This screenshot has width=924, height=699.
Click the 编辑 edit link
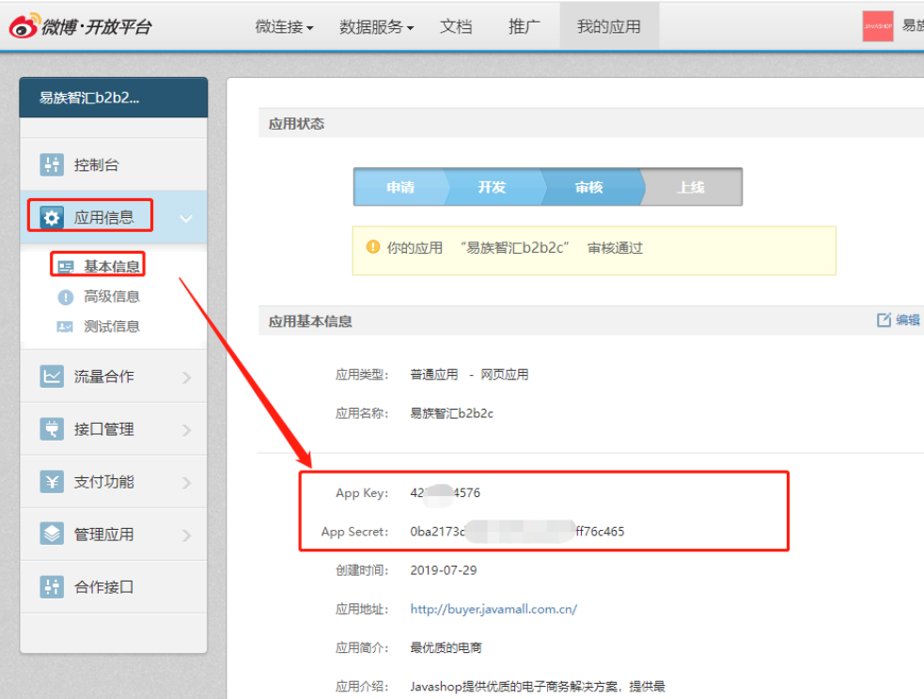pos(899,320)
